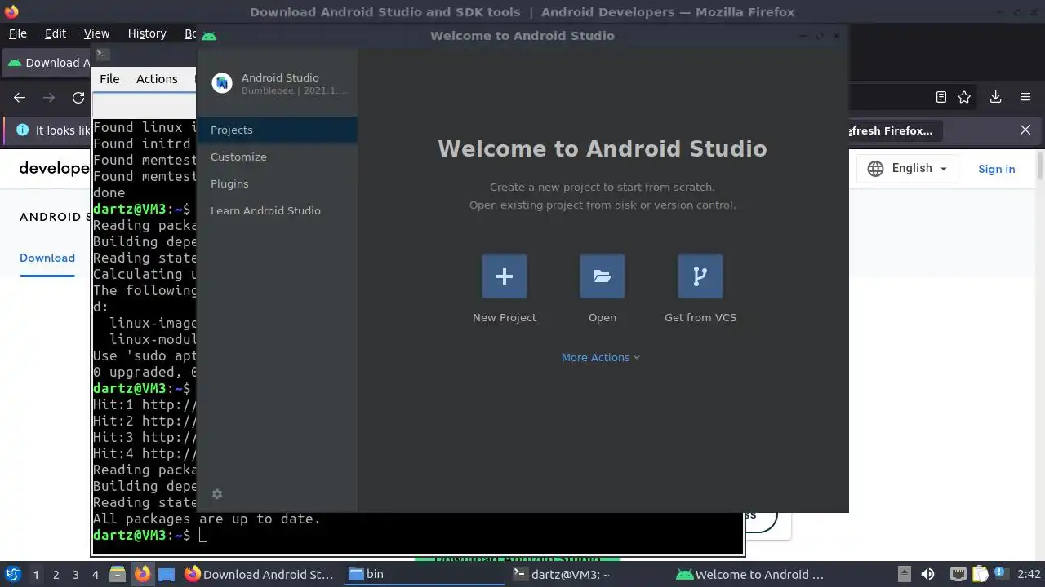
Task: Click the Welcome to Android Studio heading
Action: tap(603, 149)
